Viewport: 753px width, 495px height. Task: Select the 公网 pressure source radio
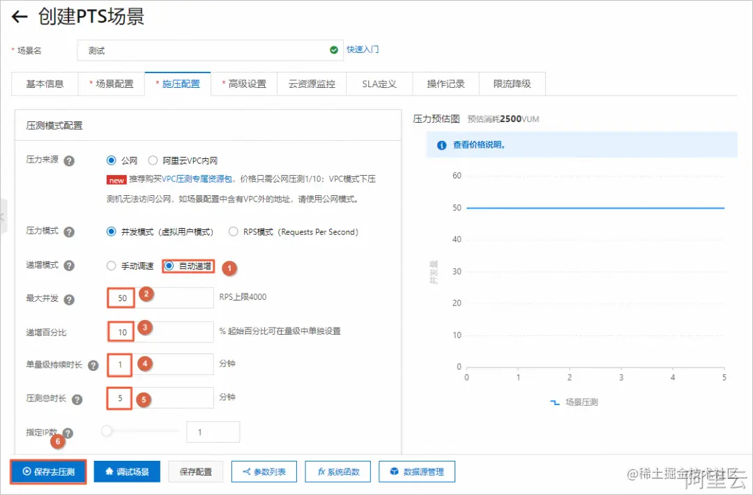click(112, 160)
